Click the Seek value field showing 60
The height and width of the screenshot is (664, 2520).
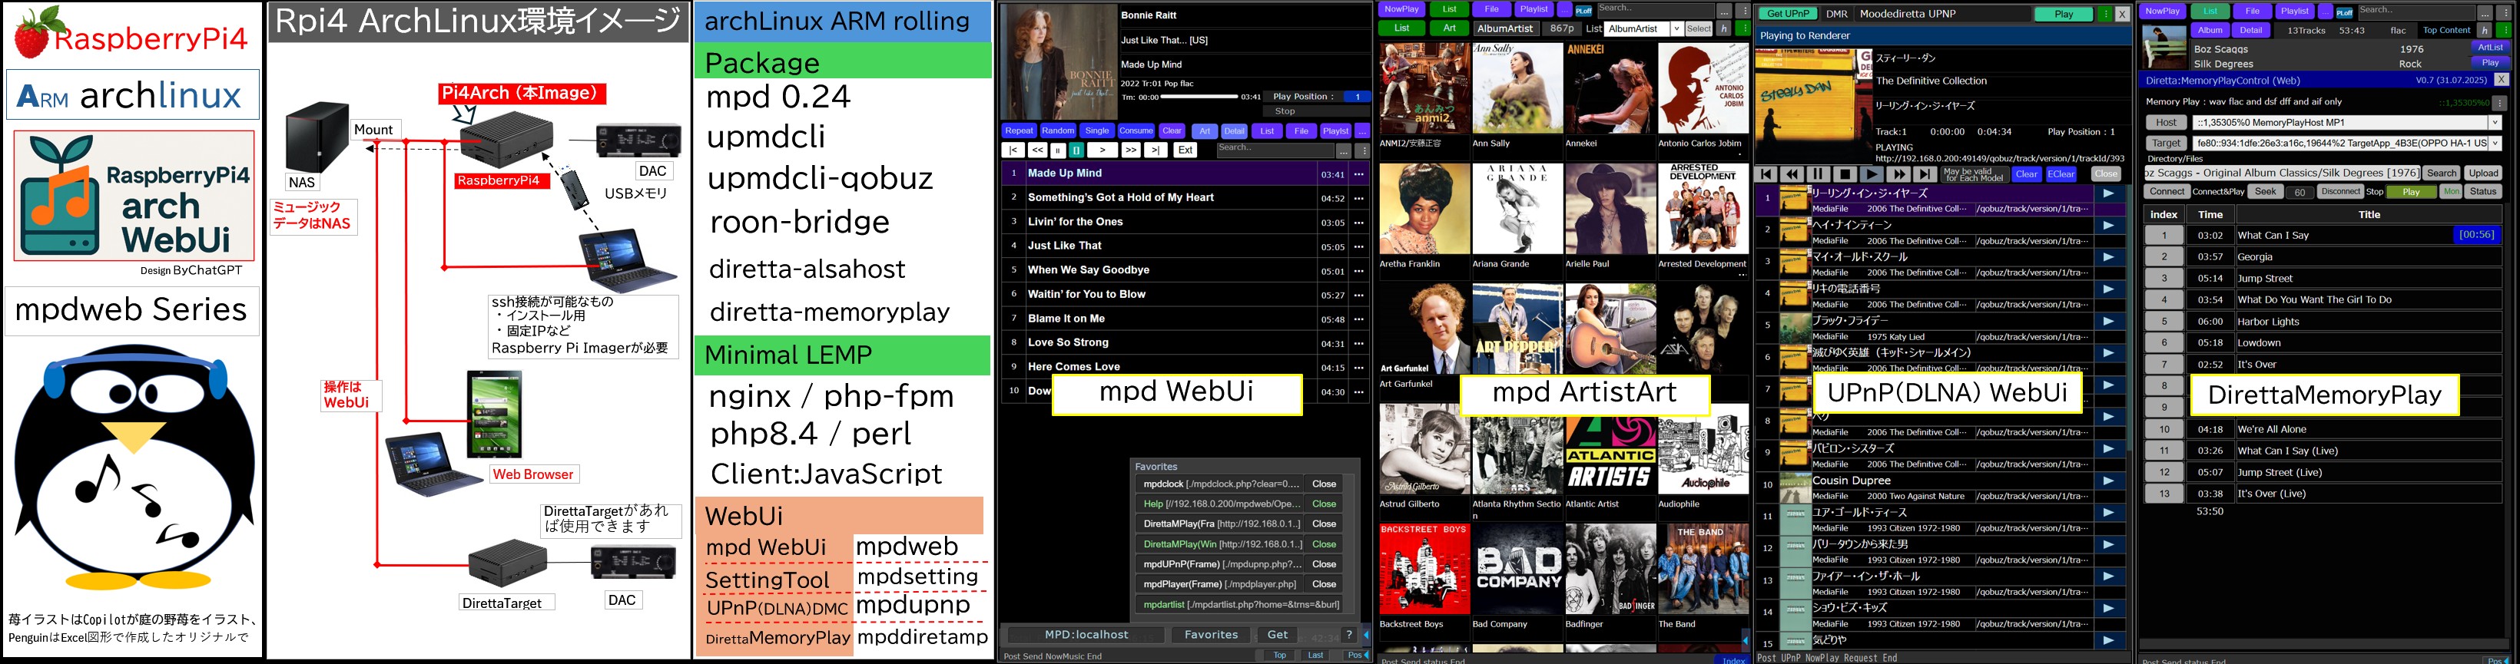(x=2300, y=193)
